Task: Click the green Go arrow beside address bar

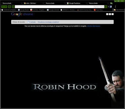Action: [x=106, y=7]
